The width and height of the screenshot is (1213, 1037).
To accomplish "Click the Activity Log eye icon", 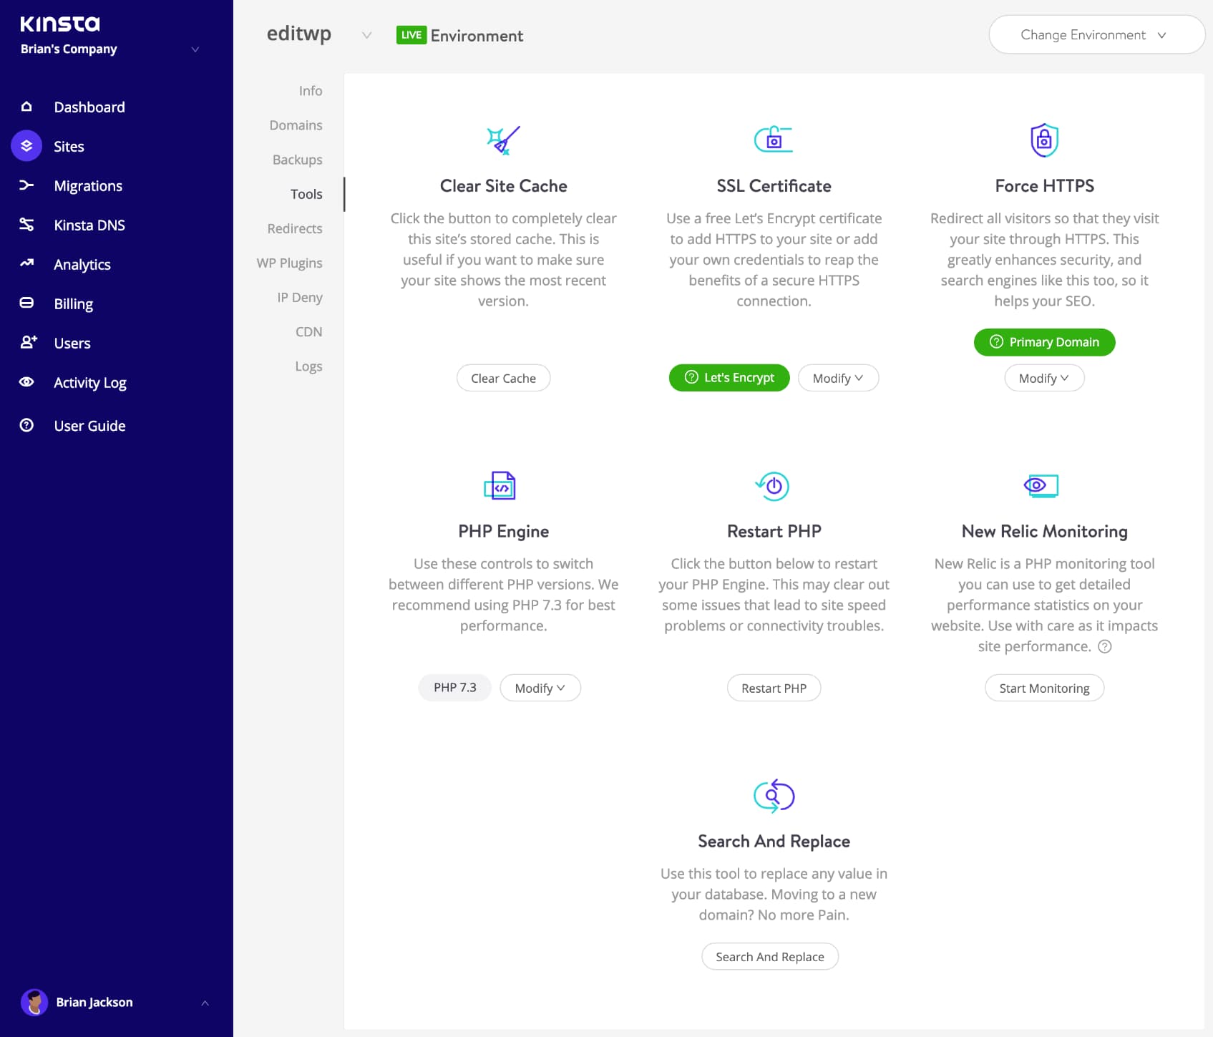I will (26, 382).
